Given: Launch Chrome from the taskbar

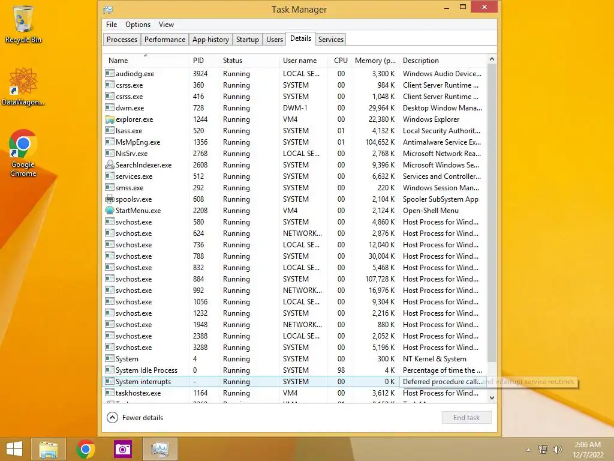Looking at the screenshot, I should tap(85, 449).
